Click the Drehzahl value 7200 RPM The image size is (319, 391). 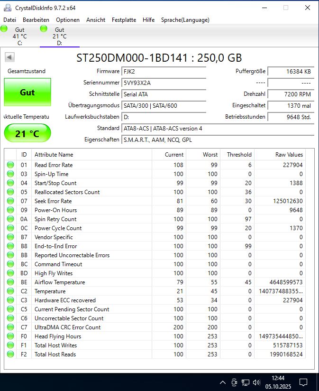pyautogui.click(x=291, y=94)
